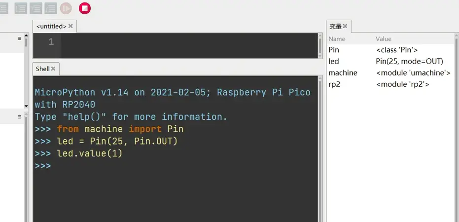Click the red Stop/Restart backend button
The height and width of the screenshot is (222, 459).
[x=85, y=8]
